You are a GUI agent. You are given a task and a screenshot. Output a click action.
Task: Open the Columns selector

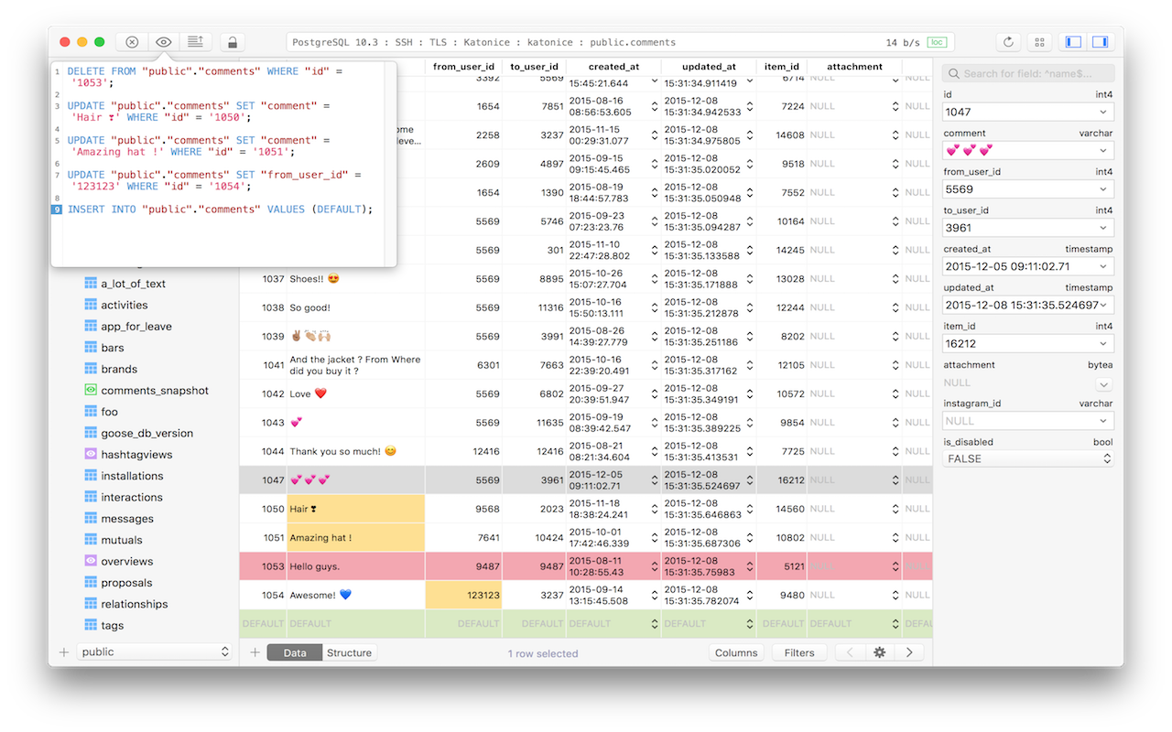tap(736, 651)
